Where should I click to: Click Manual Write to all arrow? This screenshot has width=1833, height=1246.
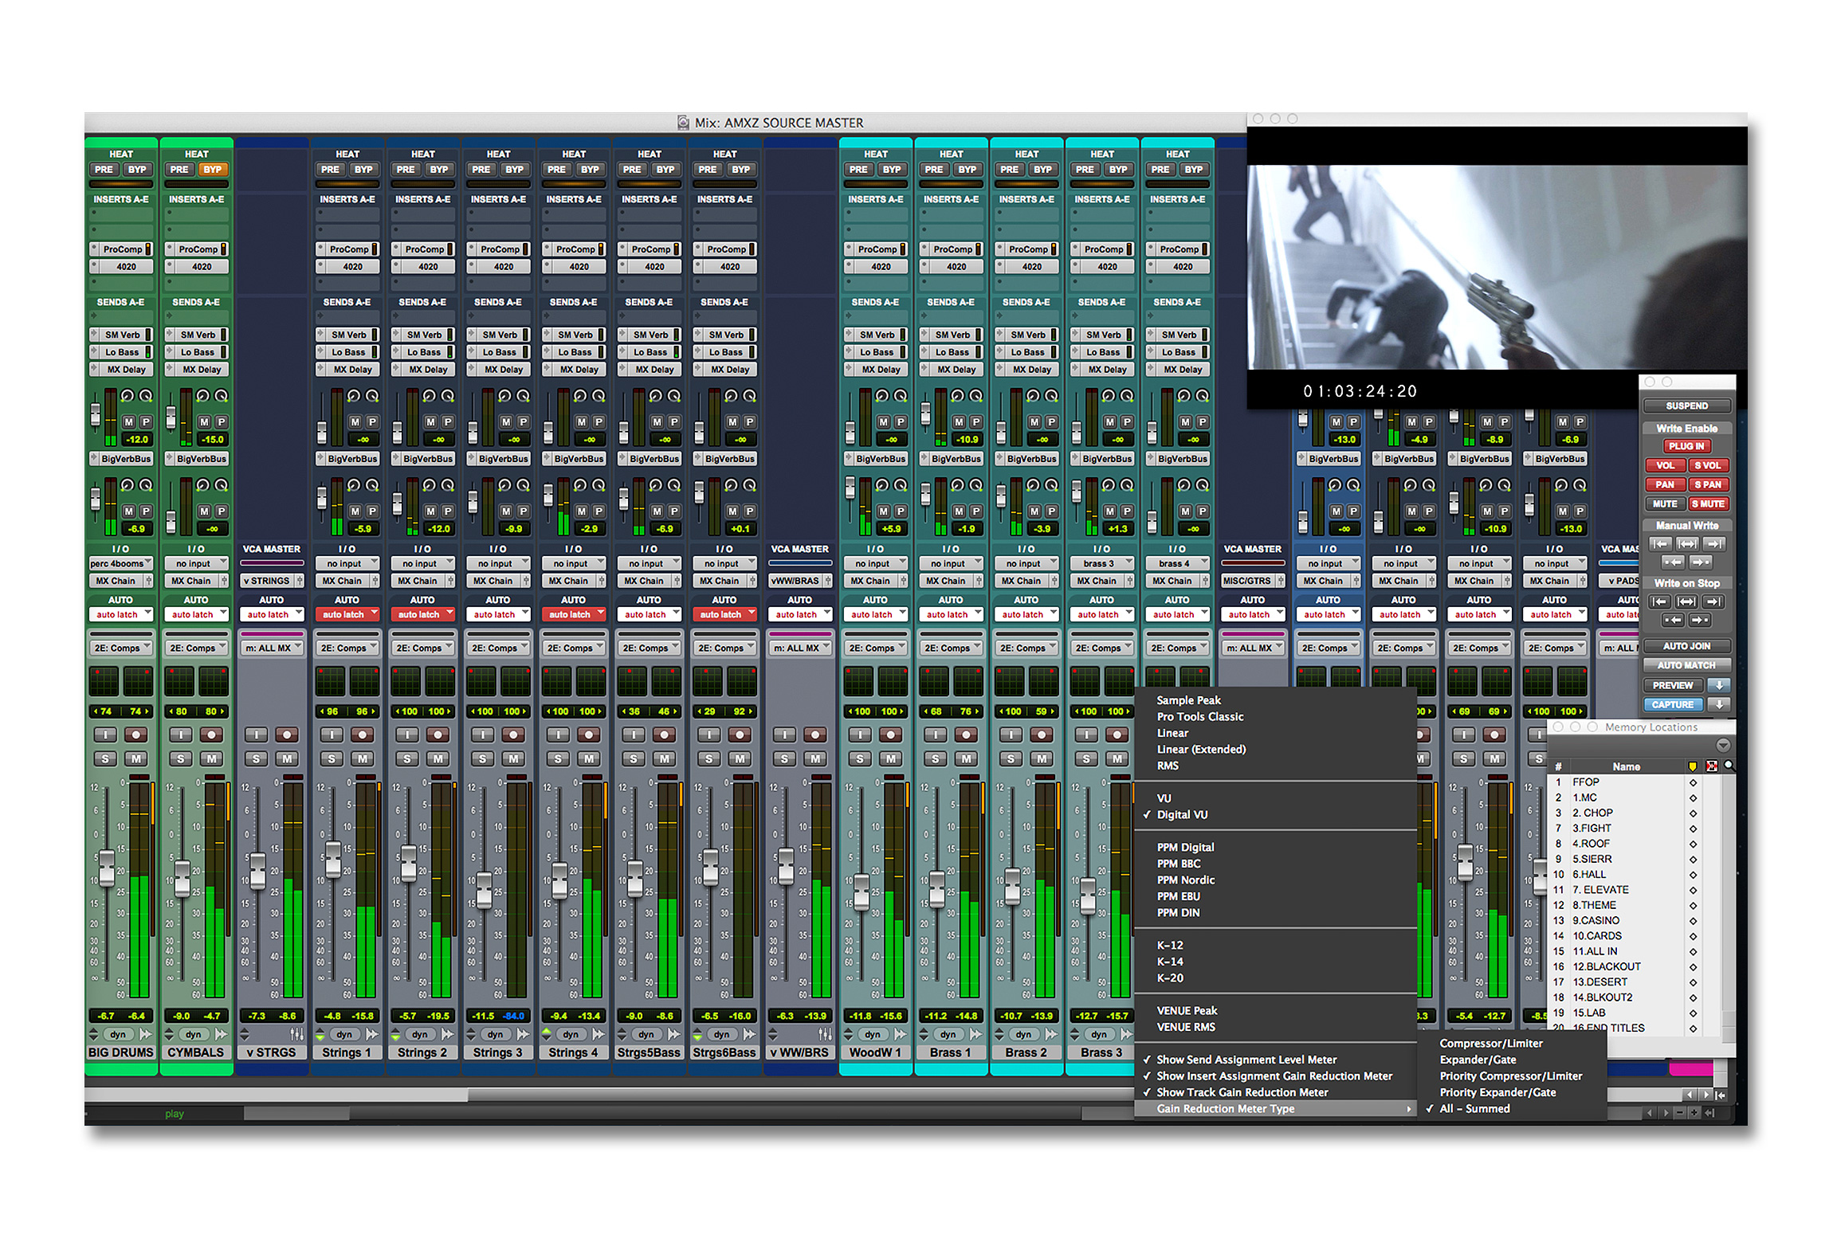1687,544
